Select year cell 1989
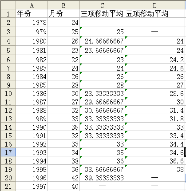Screen dimensions: 186x191 click(x=32, y=119)
